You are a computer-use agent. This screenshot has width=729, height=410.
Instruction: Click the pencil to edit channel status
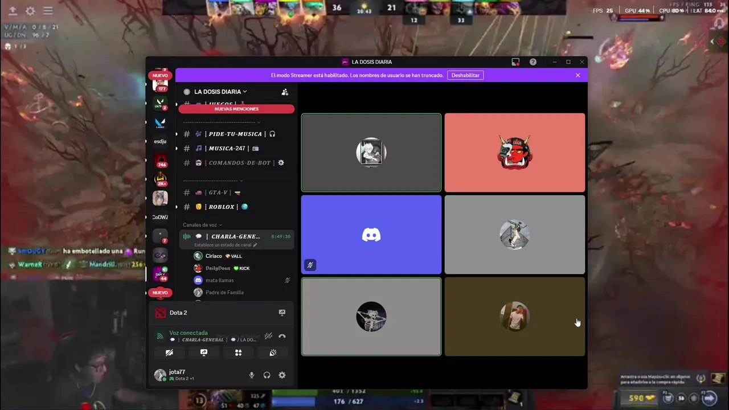(255, 245)
